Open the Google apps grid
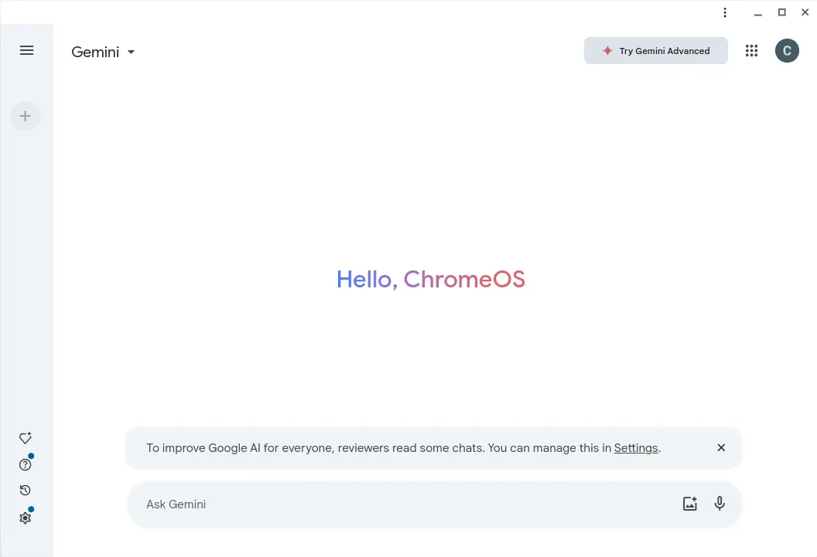This screenshot has width=817, height=557. (x=751, y=51)
